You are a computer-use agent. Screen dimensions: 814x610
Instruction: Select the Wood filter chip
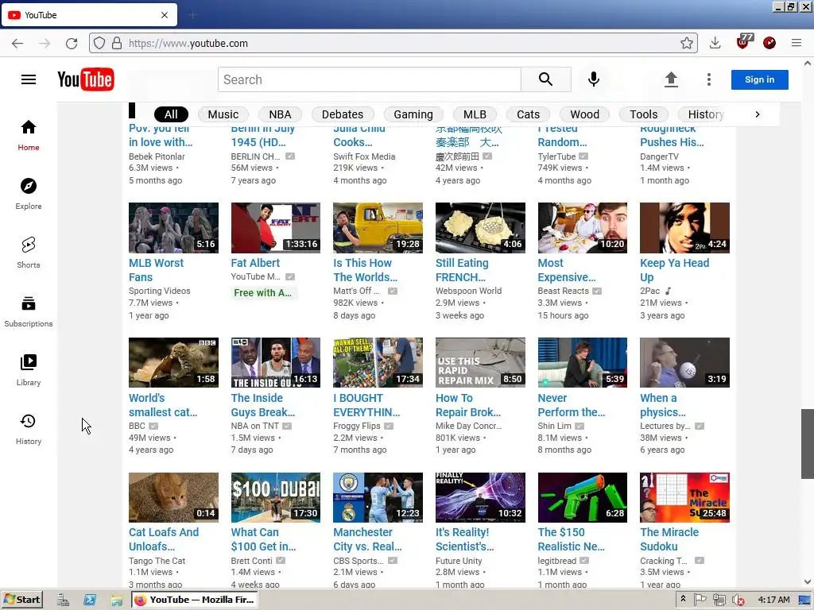tap(584, 114)
